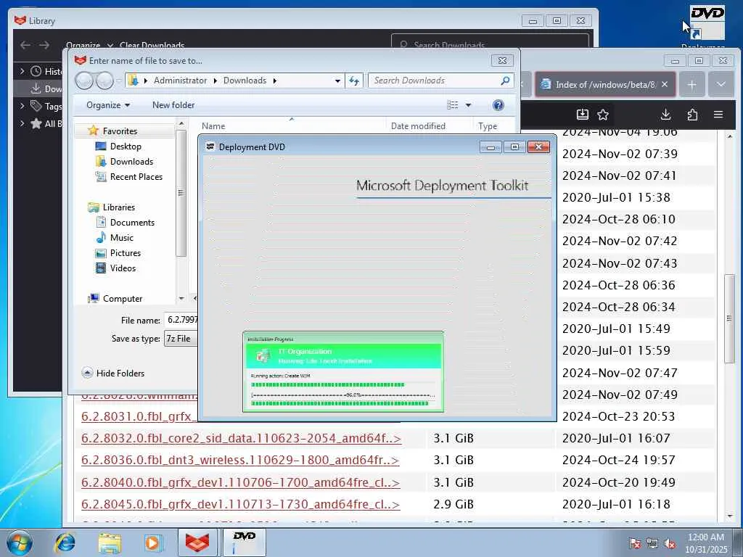Click the save dialog navigation pane scrollbar

pos(181,193)
